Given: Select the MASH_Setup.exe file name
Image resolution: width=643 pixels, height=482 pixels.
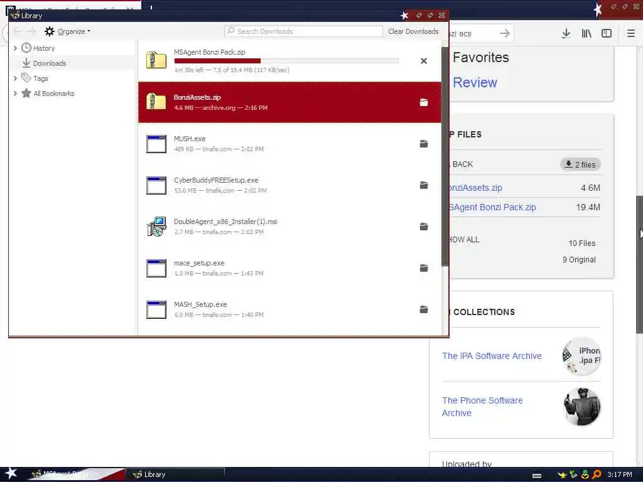Looking at the screenshot, I should pos(200,304).
